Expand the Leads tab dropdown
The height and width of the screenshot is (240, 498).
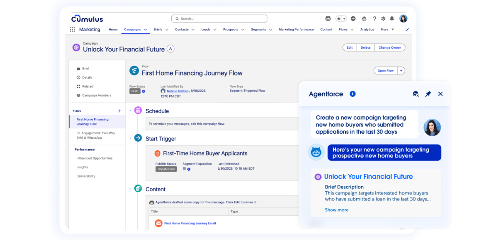click(x=215, y=30)
